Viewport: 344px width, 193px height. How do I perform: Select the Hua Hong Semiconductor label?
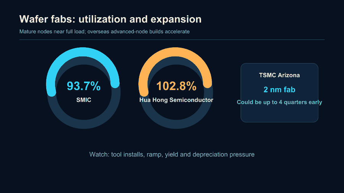click(176, 100)
